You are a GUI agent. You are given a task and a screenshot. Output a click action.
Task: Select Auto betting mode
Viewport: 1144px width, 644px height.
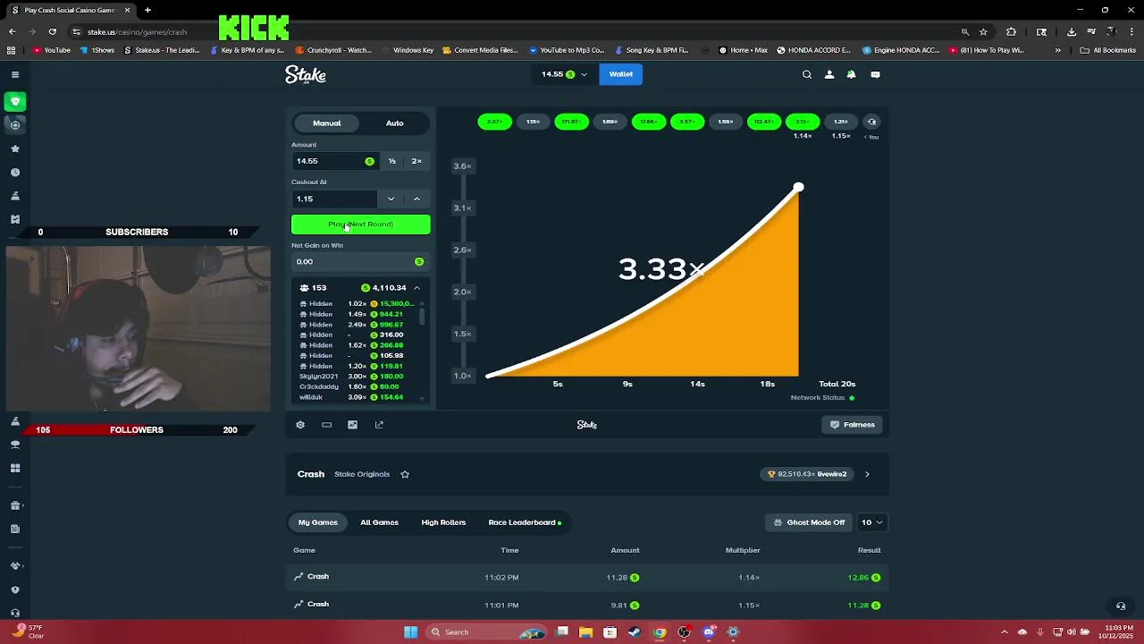click(394, 123)
